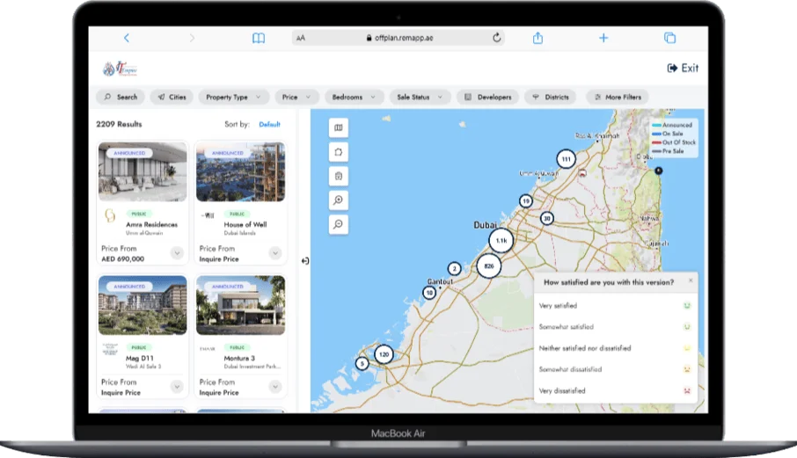This screenshot has width=797, height=458.
Task: Click the On Sale legend color line
Action: click(657, 134)
